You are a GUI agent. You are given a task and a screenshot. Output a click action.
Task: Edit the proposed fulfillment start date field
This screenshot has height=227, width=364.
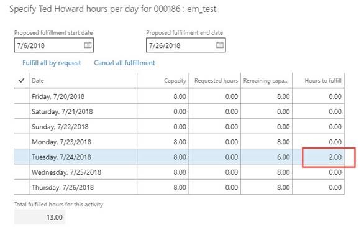(49, 45)
